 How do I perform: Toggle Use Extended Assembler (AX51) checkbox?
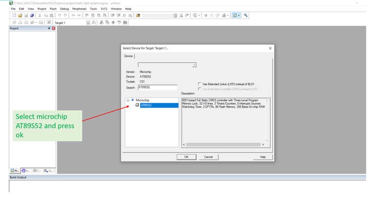200,89
